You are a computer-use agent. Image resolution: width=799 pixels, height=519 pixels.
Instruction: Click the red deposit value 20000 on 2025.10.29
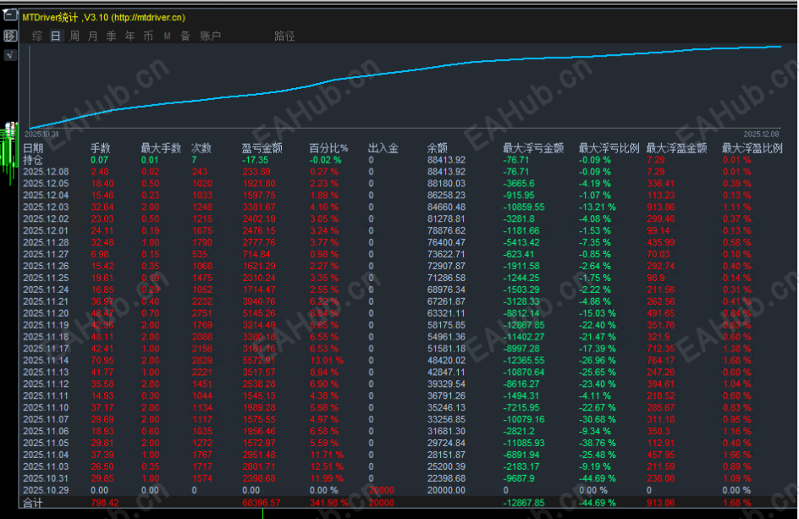[381, 490]
